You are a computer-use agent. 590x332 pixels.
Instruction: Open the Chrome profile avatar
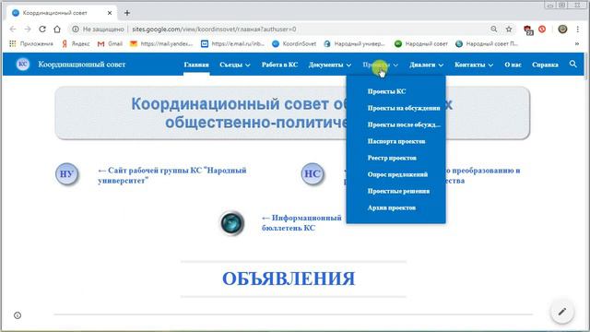[562, 29]
